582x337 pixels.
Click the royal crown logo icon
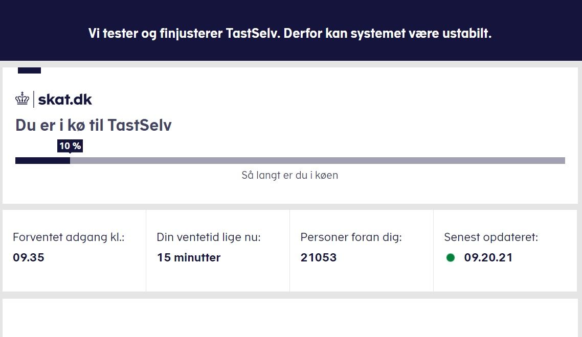pyautogui.click(x=23, y=99)
